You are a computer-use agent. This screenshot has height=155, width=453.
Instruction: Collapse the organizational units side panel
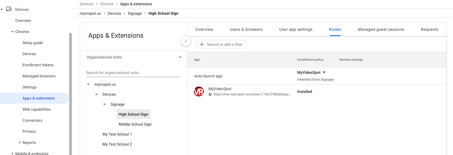click(x=186, y=41)
